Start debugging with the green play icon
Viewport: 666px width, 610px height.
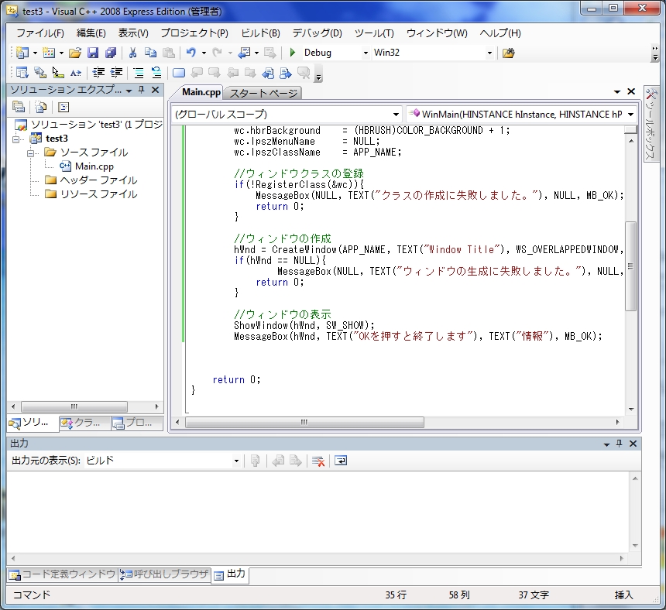(x=292, y=53)
